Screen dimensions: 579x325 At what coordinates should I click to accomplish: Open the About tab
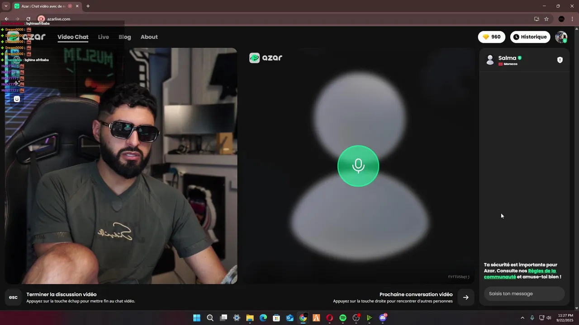149,37
